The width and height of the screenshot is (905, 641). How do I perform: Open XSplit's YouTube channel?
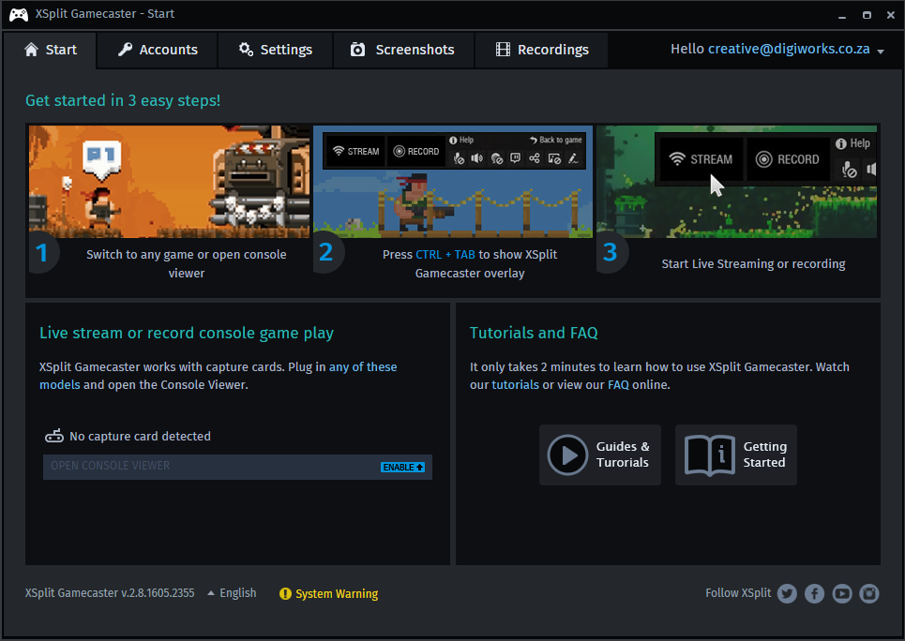(842, 593)
